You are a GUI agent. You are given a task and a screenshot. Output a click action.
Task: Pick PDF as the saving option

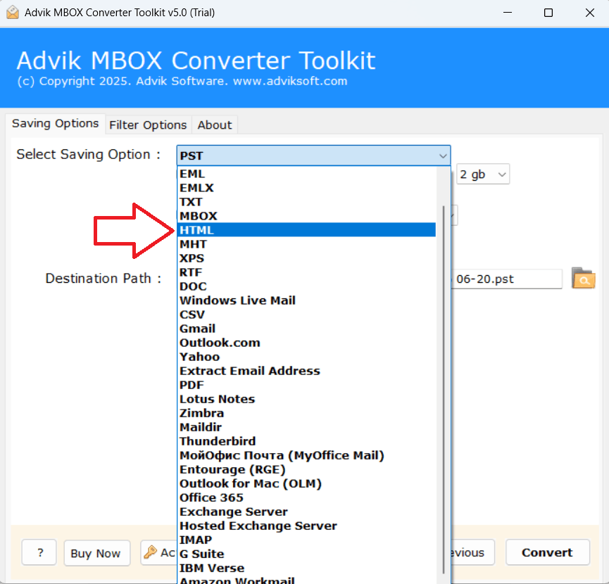pos(306,385)
